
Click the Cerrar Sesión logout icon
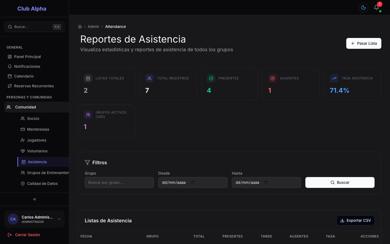coord(10,235)
